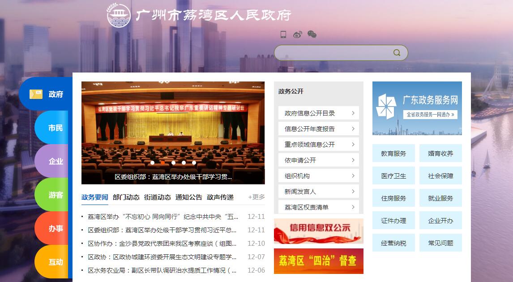This screenshot has height=282, width=513.
Task: Open the 荔湾区"四治"督查 banner
Action: (x=319, y=261)
